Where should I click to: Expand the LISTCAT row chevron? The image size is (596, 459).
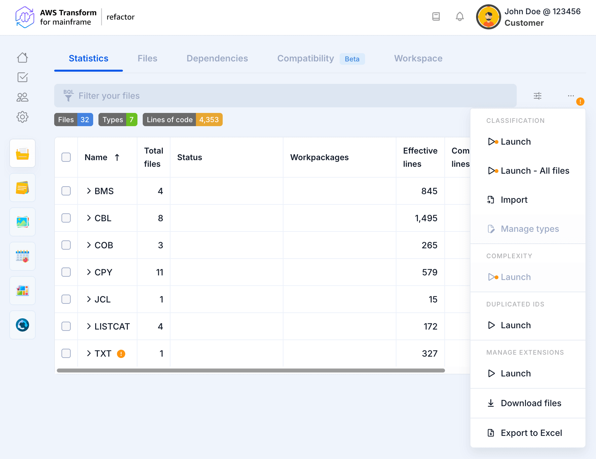point(89,326)
